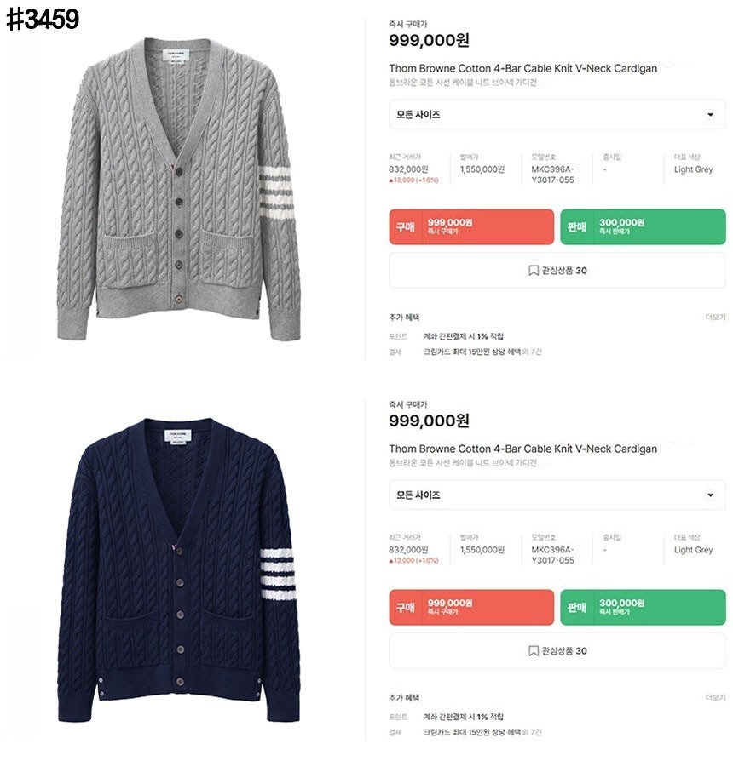
Task: Click the green 판매 button in the bottom listing
Action: point(643,607)
